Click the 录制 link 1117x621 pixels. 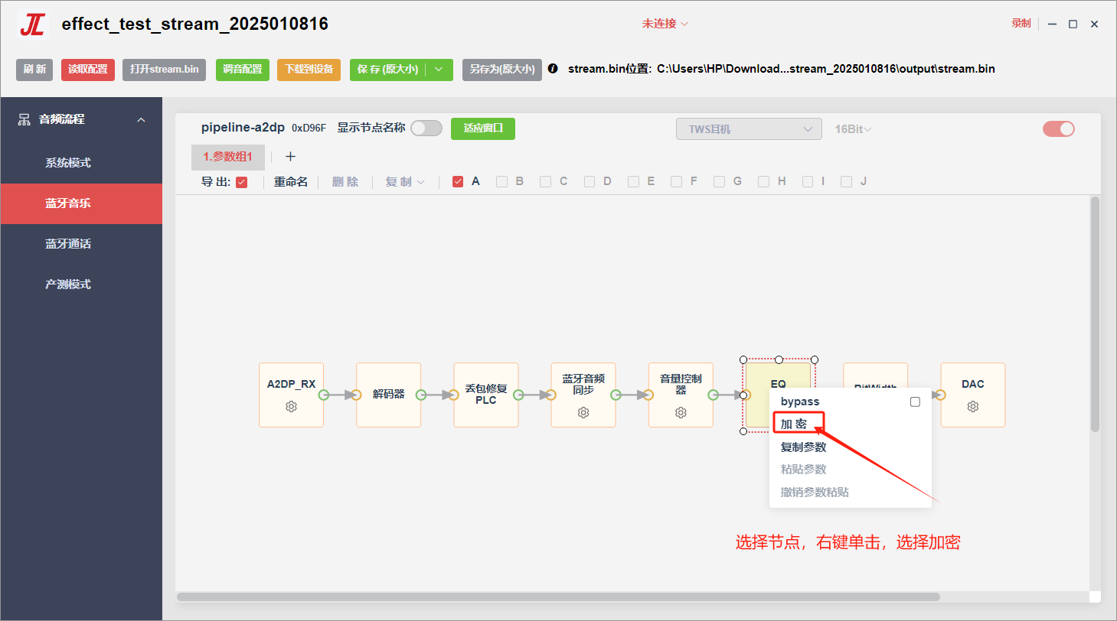[x=1021, y=24]
